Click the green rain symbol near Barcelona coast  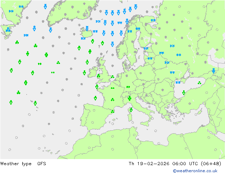(x=112, y=111)
